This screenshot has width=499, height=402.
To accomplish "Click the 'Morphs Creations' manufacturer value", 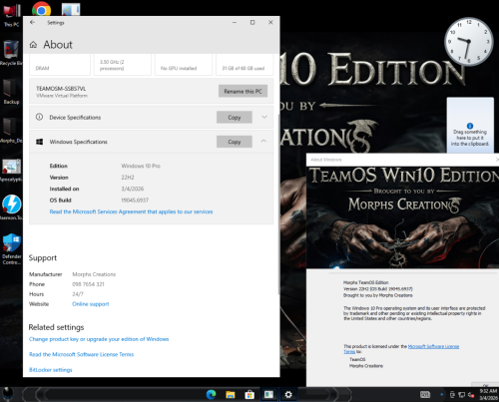I will click(x=94, y=274).
